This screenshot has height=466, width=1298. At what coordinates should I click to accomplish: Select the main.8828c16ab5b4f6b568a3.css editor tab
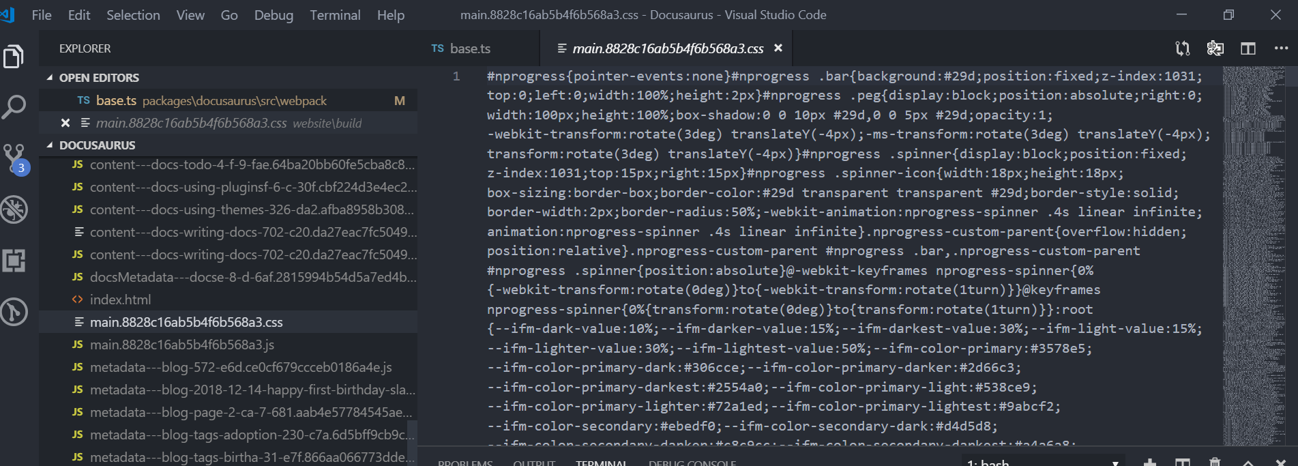(x=666, y=48)
